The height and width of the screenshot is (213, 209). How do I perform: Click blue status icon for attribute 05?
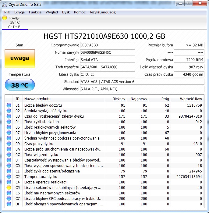(9, 127)
